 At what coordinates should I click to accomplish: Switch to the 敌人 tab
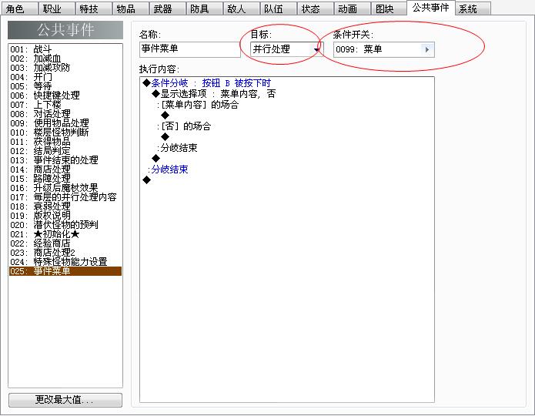(241, 9)
